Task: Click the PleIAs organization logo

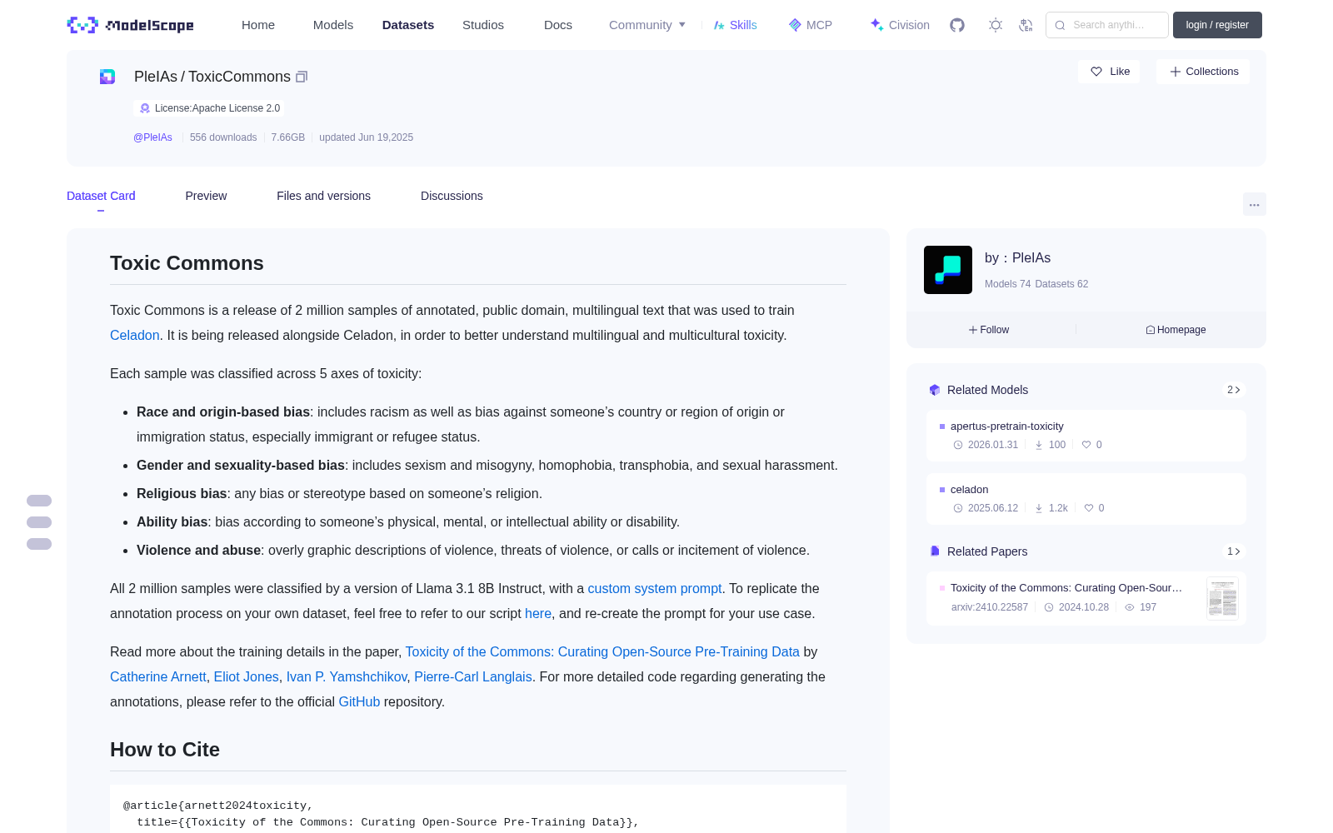Action: pyautogui.click(x=948, y=270)
